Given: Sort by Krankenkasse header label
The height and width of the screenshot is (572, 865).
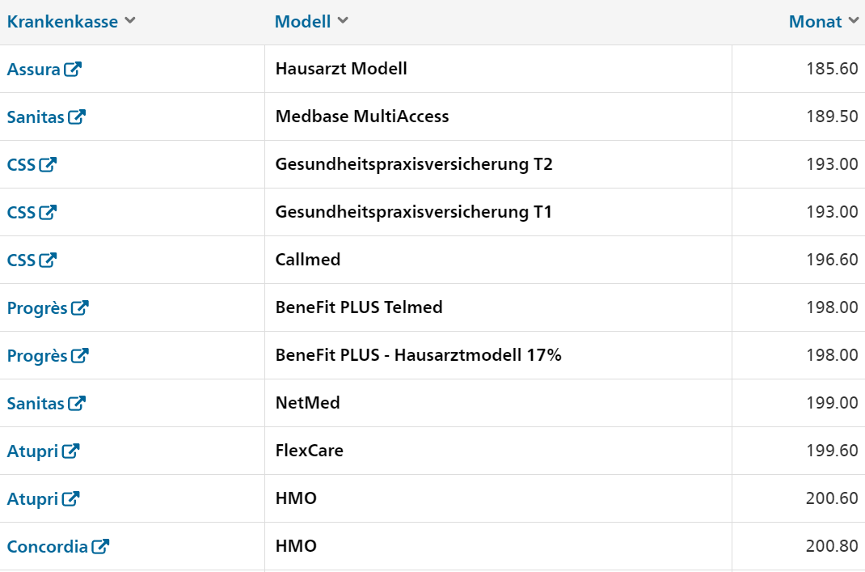Looking at the screenshot, I should coord(62,22).
